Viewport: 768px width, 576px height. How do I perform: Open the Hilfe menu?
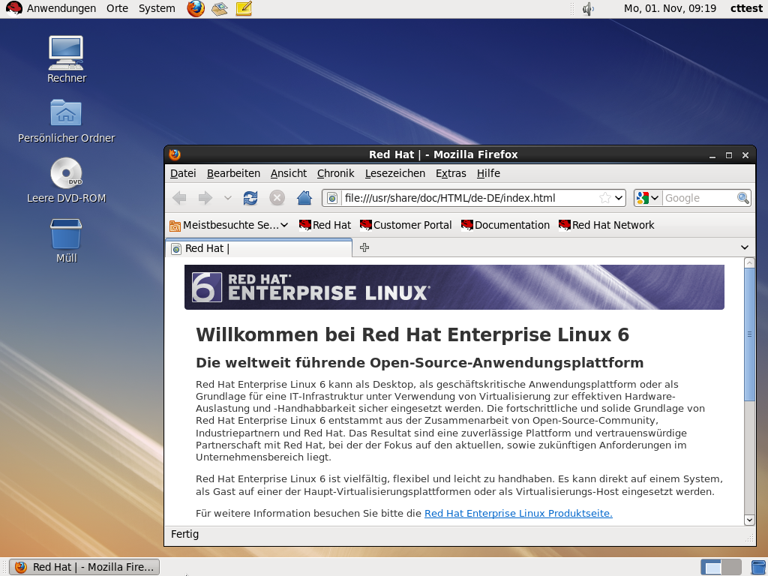(488, 173)
